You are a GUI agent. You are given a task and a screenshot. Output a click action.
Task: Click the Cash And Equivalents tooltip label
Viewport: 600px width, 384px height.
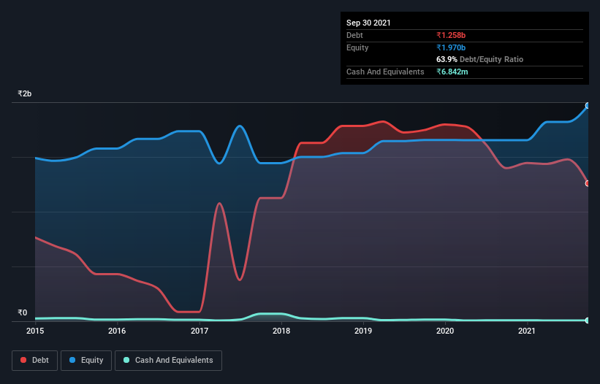click(x=385, y=72)
